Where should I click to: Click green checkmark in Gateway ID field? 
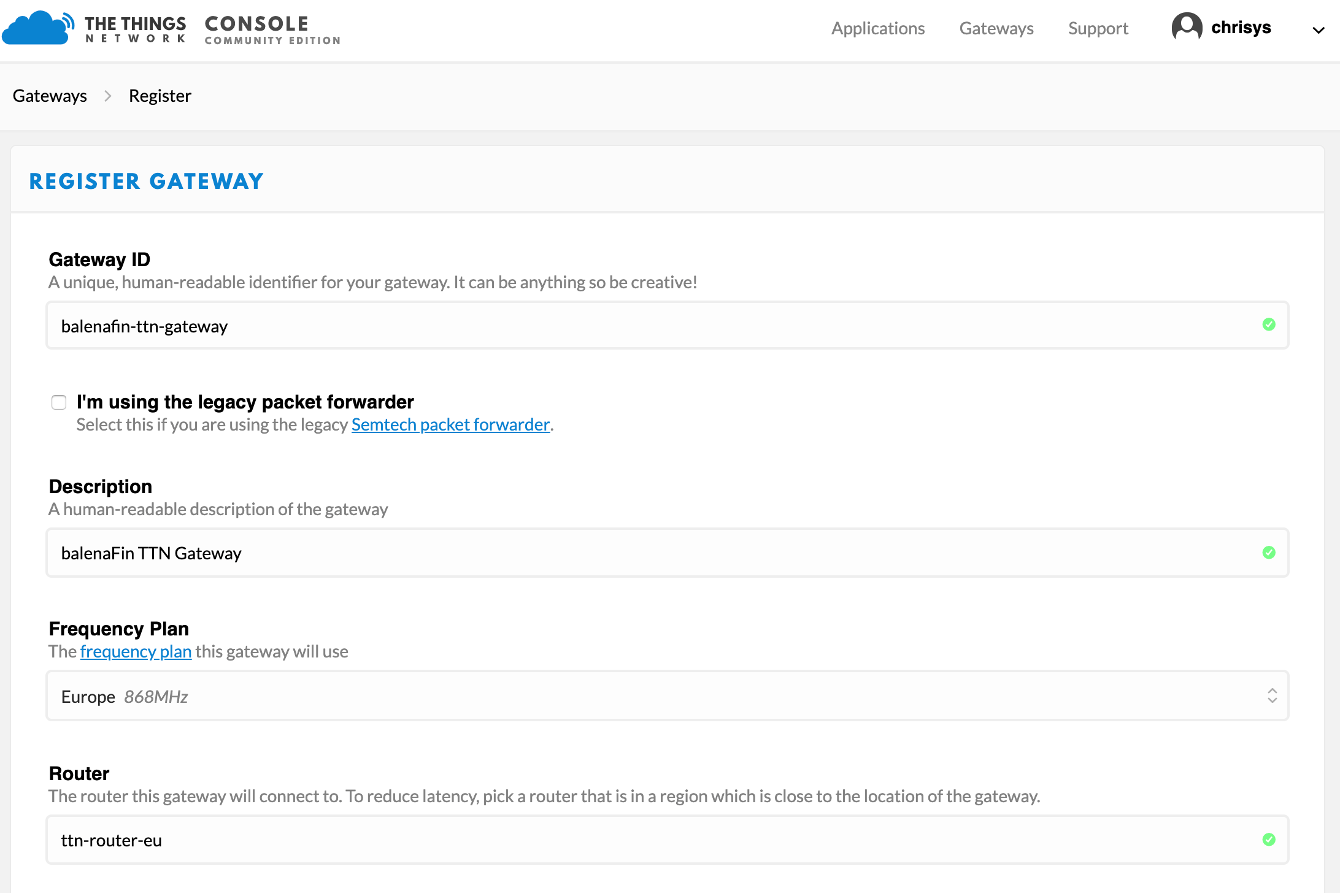click(1269, 324)
